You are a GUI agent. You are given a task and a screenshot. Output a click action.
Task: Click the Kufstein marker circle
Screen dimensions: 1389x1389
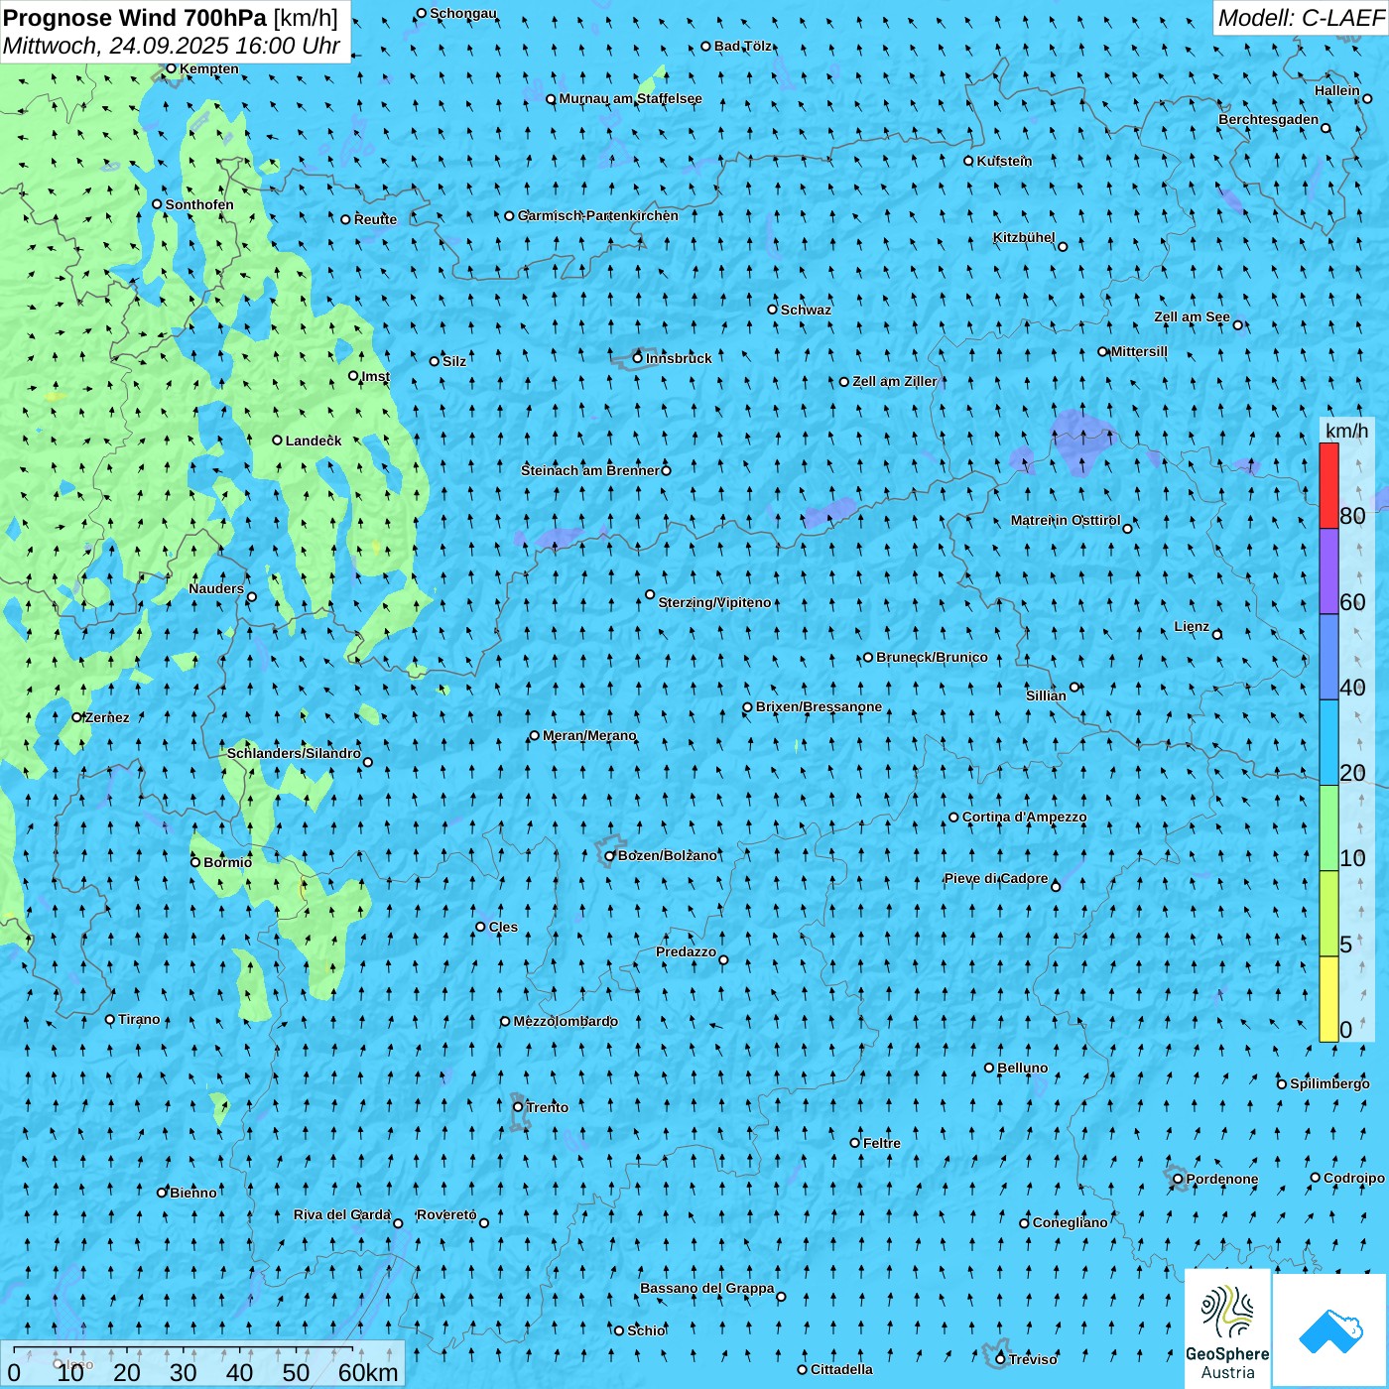coord(968,161)
